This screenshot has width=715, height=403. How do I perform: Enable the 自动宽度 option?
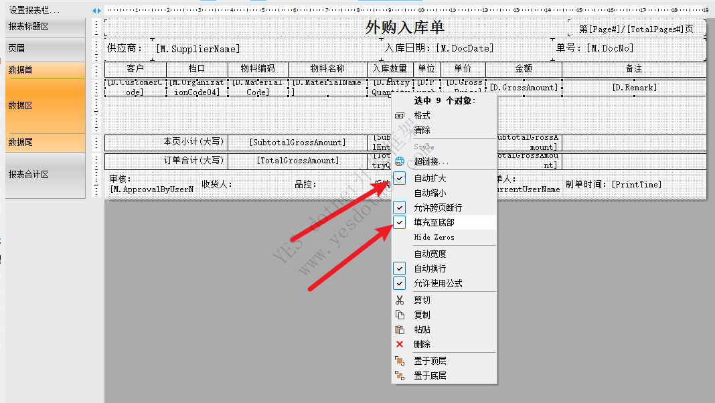430,254
